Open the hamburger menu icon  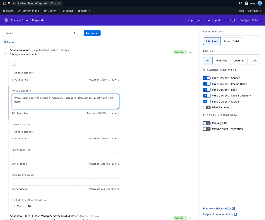[9, 3]
